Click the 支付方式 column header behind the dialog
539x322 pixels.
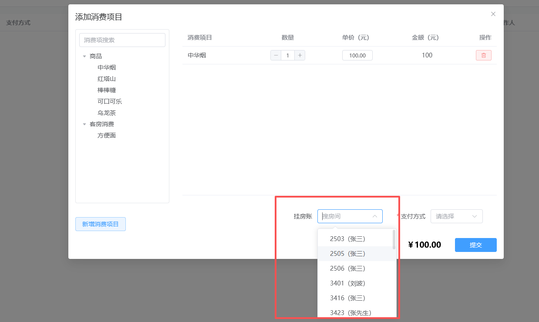coord(18,23)
